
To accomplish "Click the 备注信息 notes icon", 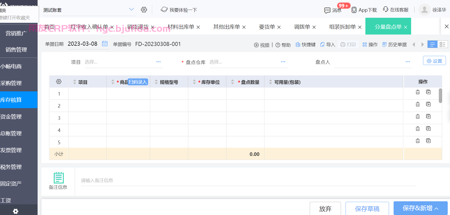I will 58,177.
